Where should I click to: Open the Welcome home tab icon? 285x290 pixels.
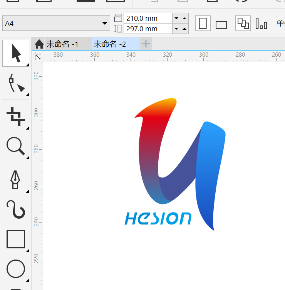39,44
